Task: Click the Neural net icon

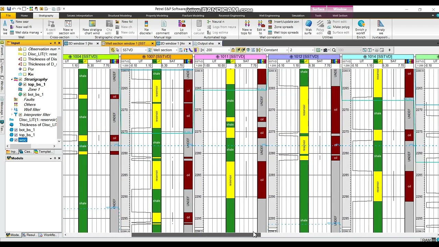Action: click(x=209, y=22)
